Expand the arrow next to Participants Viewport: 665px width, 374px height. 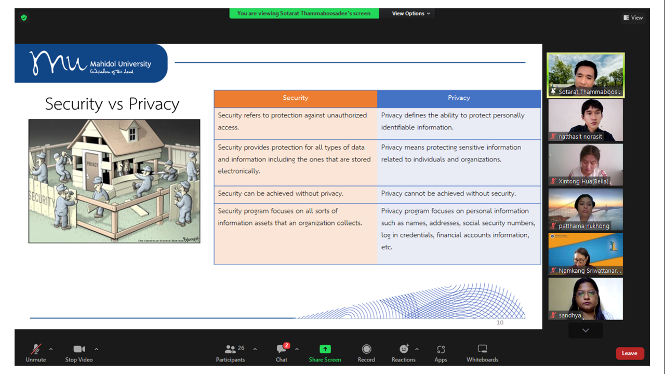tap(255, 349)
